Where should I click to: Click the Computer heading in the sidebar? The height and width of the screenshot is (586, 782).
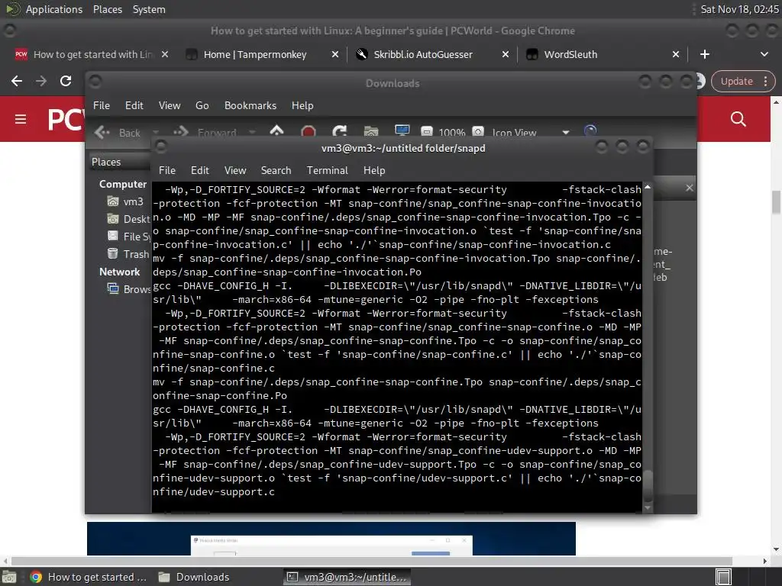(123, 184)
